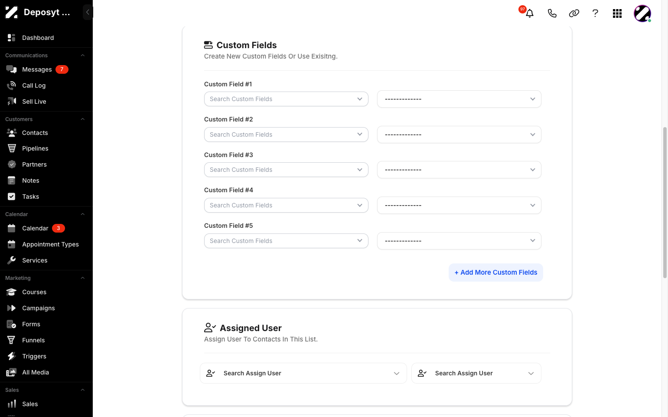
Task: Click the page vertical scrollbar thumb
Action: click(665, 202)
